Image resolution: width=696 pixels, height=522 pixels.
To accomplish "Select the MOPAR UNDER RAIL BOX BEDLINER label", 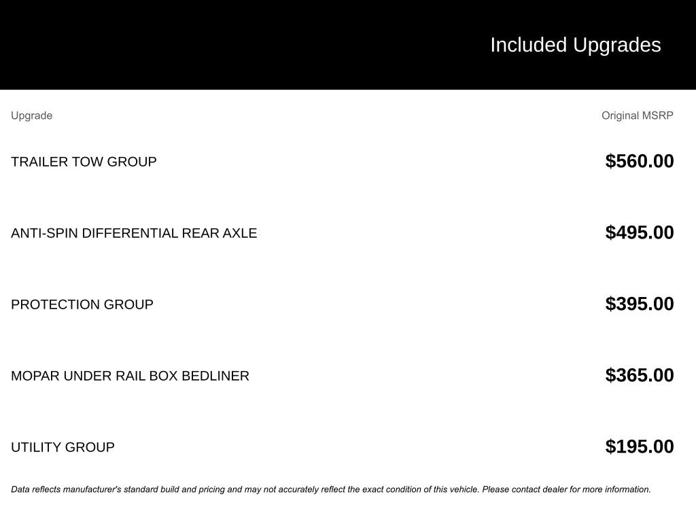I will tap(130, 376).
